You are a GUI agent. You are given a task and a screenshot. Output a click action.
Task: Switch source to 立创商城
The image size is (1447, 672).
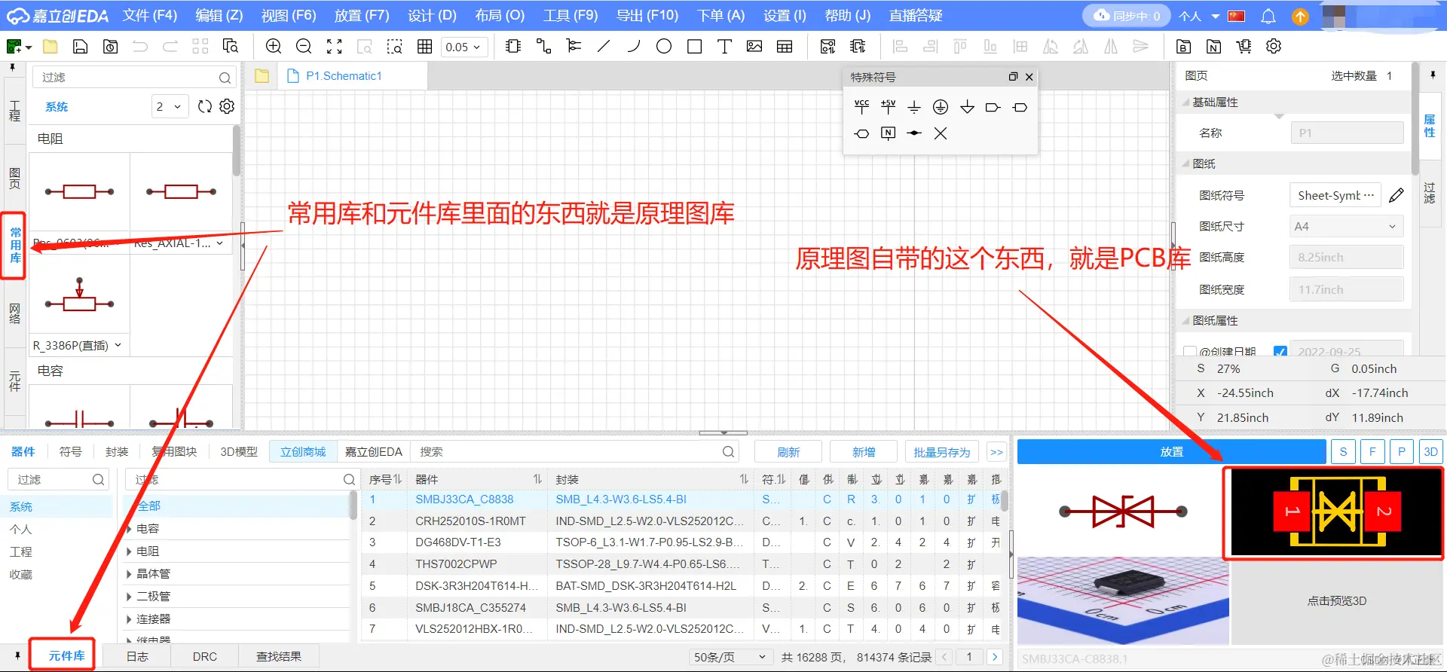click(303, 451)
